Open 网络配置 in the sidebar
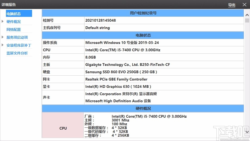Viewport: 250px width, 141px height. pyautogui.click(x=14, y=30)
